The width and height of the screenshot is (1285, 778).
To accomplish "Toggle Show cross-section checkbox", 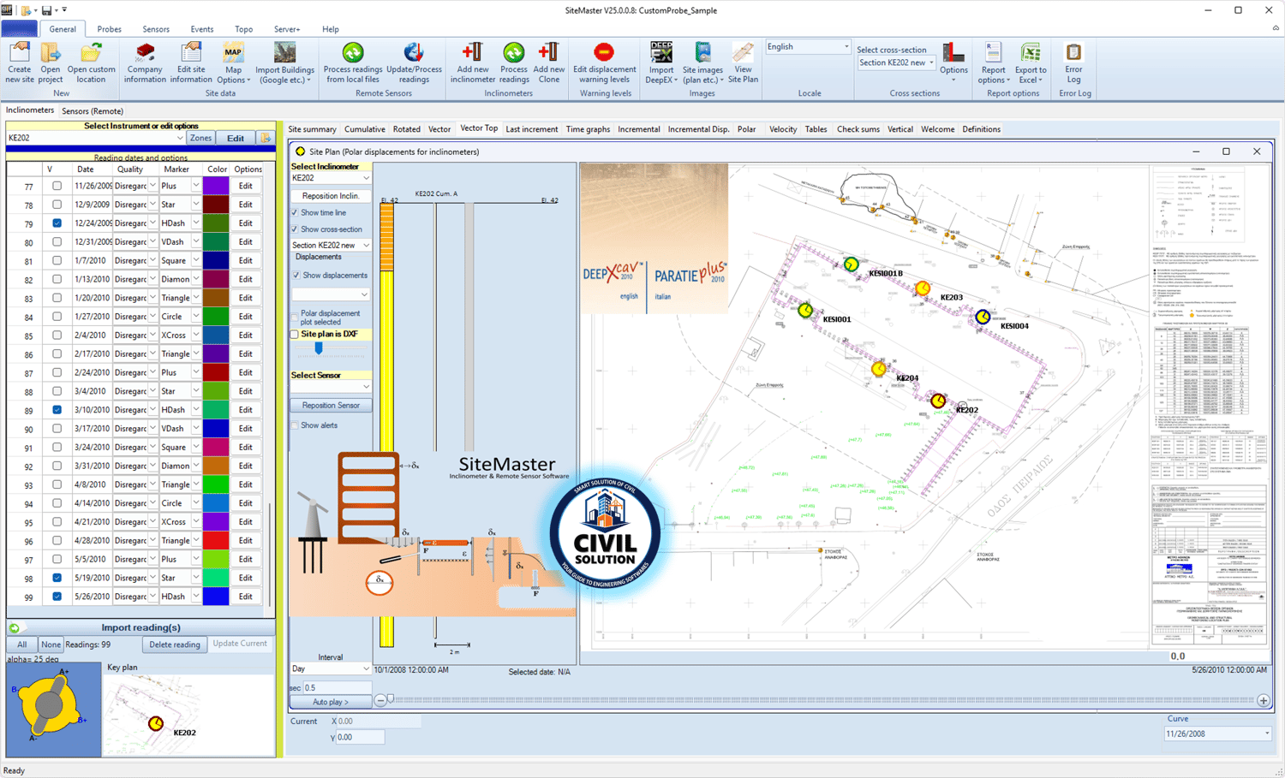I will [x=296, y=229].
